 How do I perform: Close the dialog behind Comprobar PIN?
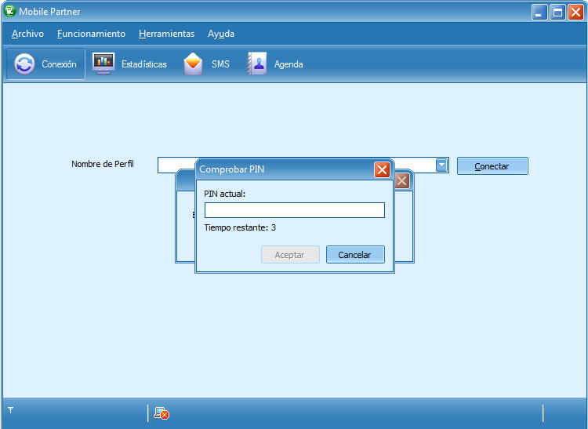coord(402,181)
